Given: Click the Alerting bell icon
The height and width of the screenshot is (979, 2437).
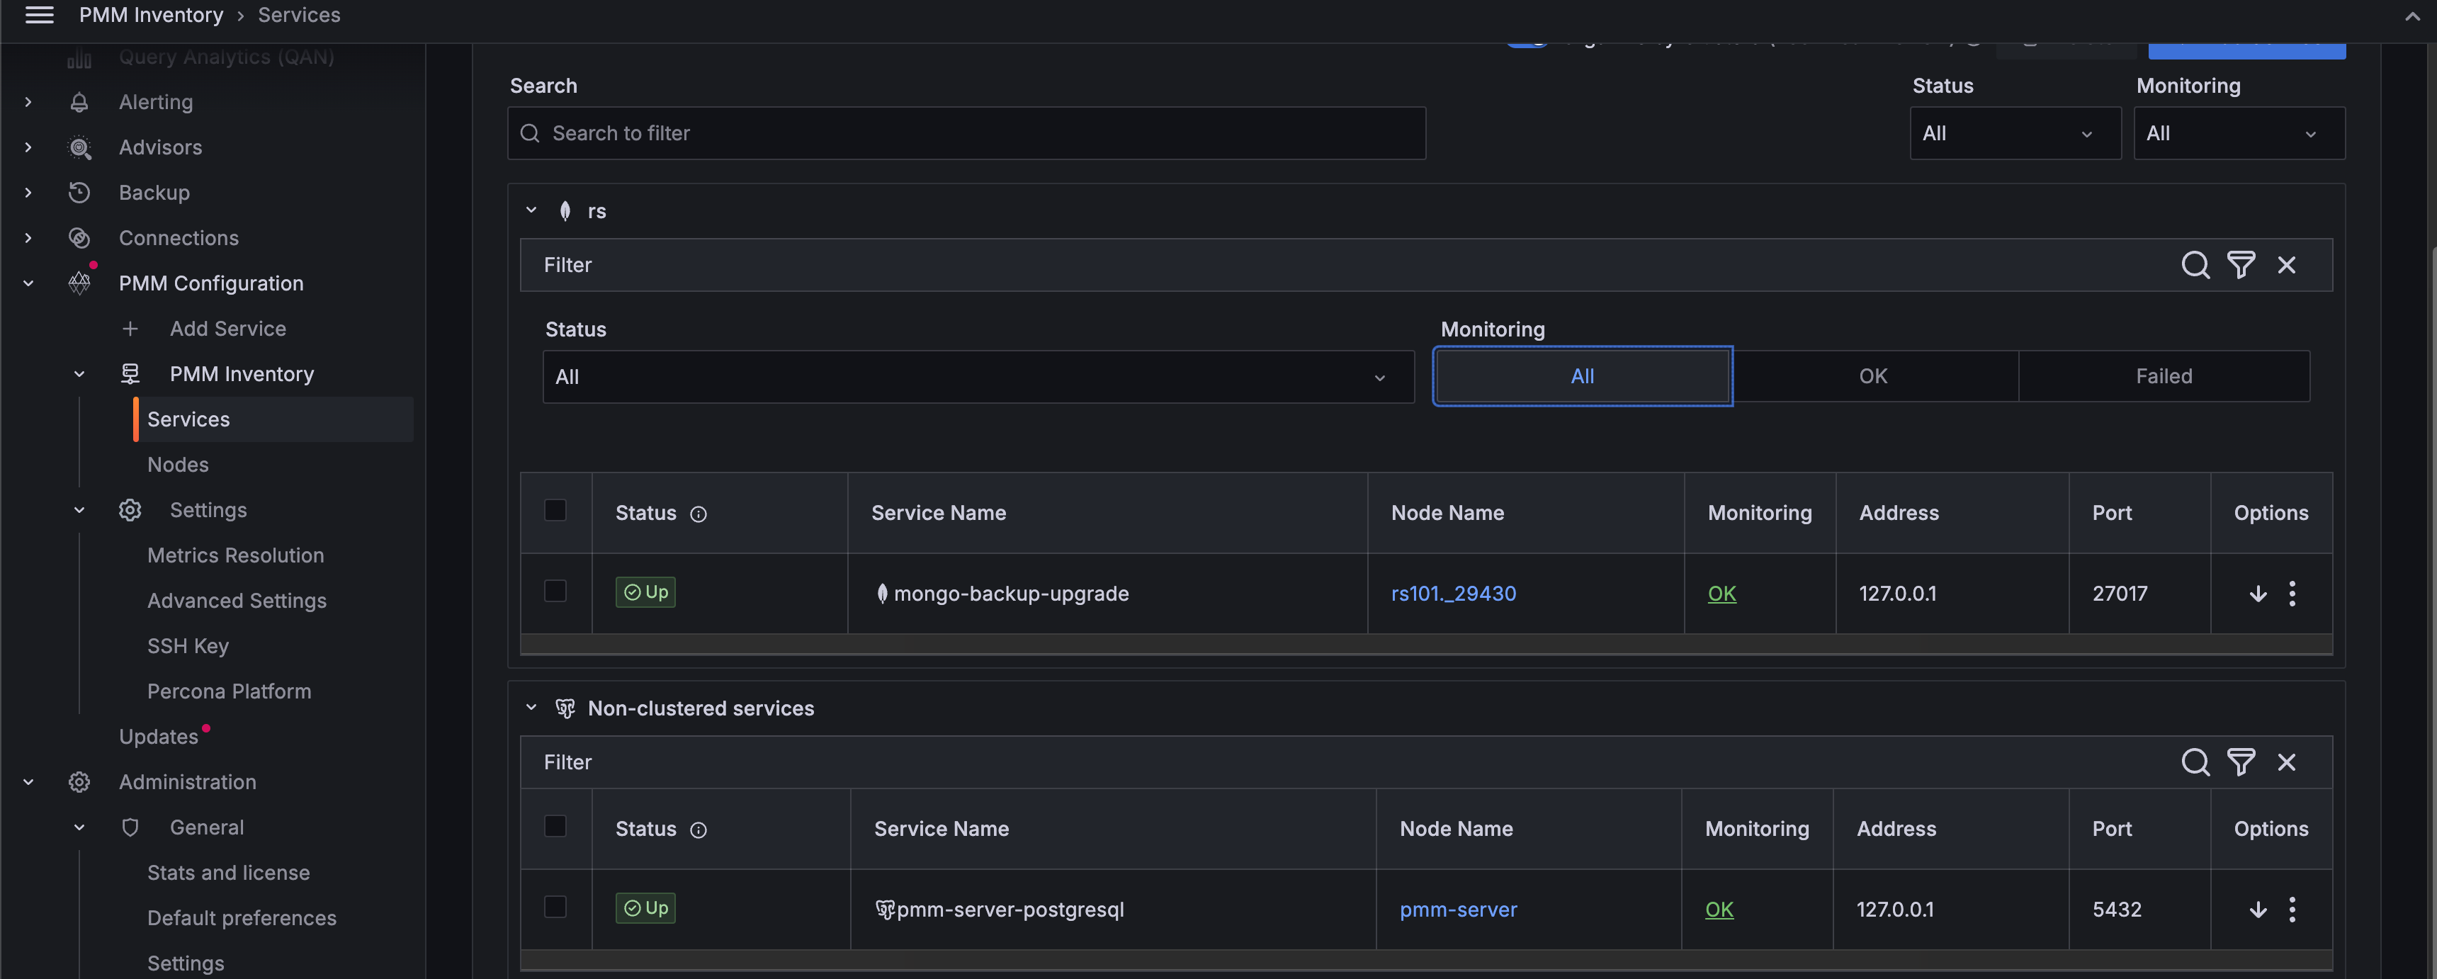Looking at the screenshot, I should click(79, 102).
